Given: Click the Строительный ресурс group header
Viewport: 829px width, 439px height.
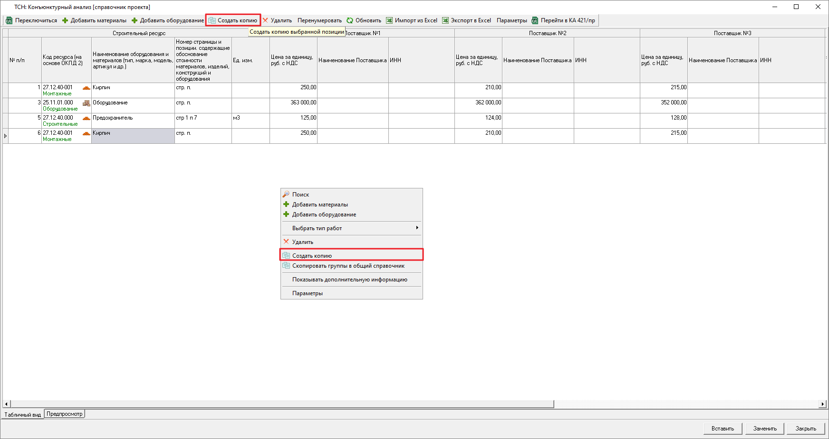Looking at the screenshot, I should click(x=139, y=33).
